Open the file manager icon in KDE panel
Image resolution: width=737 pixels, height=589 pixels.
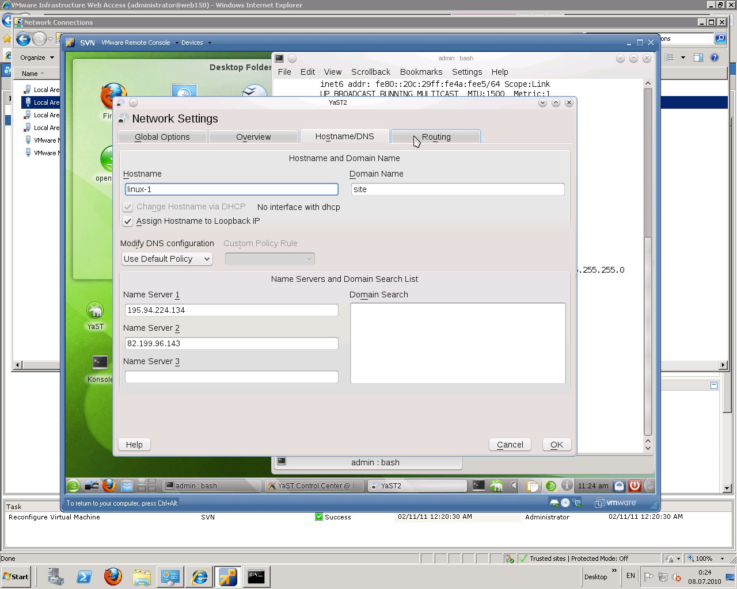click(127, 485)
